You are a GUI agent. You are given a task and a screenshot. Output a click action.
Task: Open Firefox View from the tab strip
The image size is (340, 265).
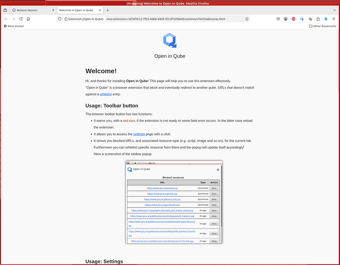pos(5,10)
